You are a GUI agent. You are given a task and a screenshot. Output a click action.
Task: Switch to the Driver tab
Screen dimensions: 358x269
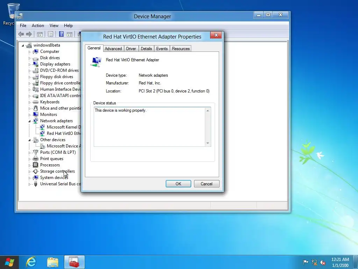point(131,48)
